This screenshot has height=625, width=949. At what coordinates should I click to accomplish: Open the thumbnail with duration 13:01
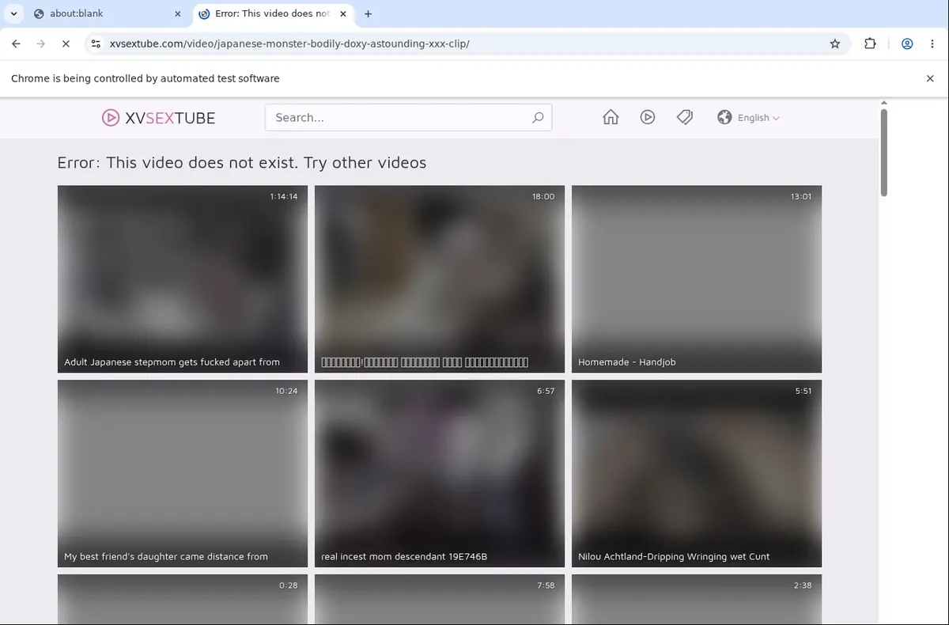coord(697,279)
